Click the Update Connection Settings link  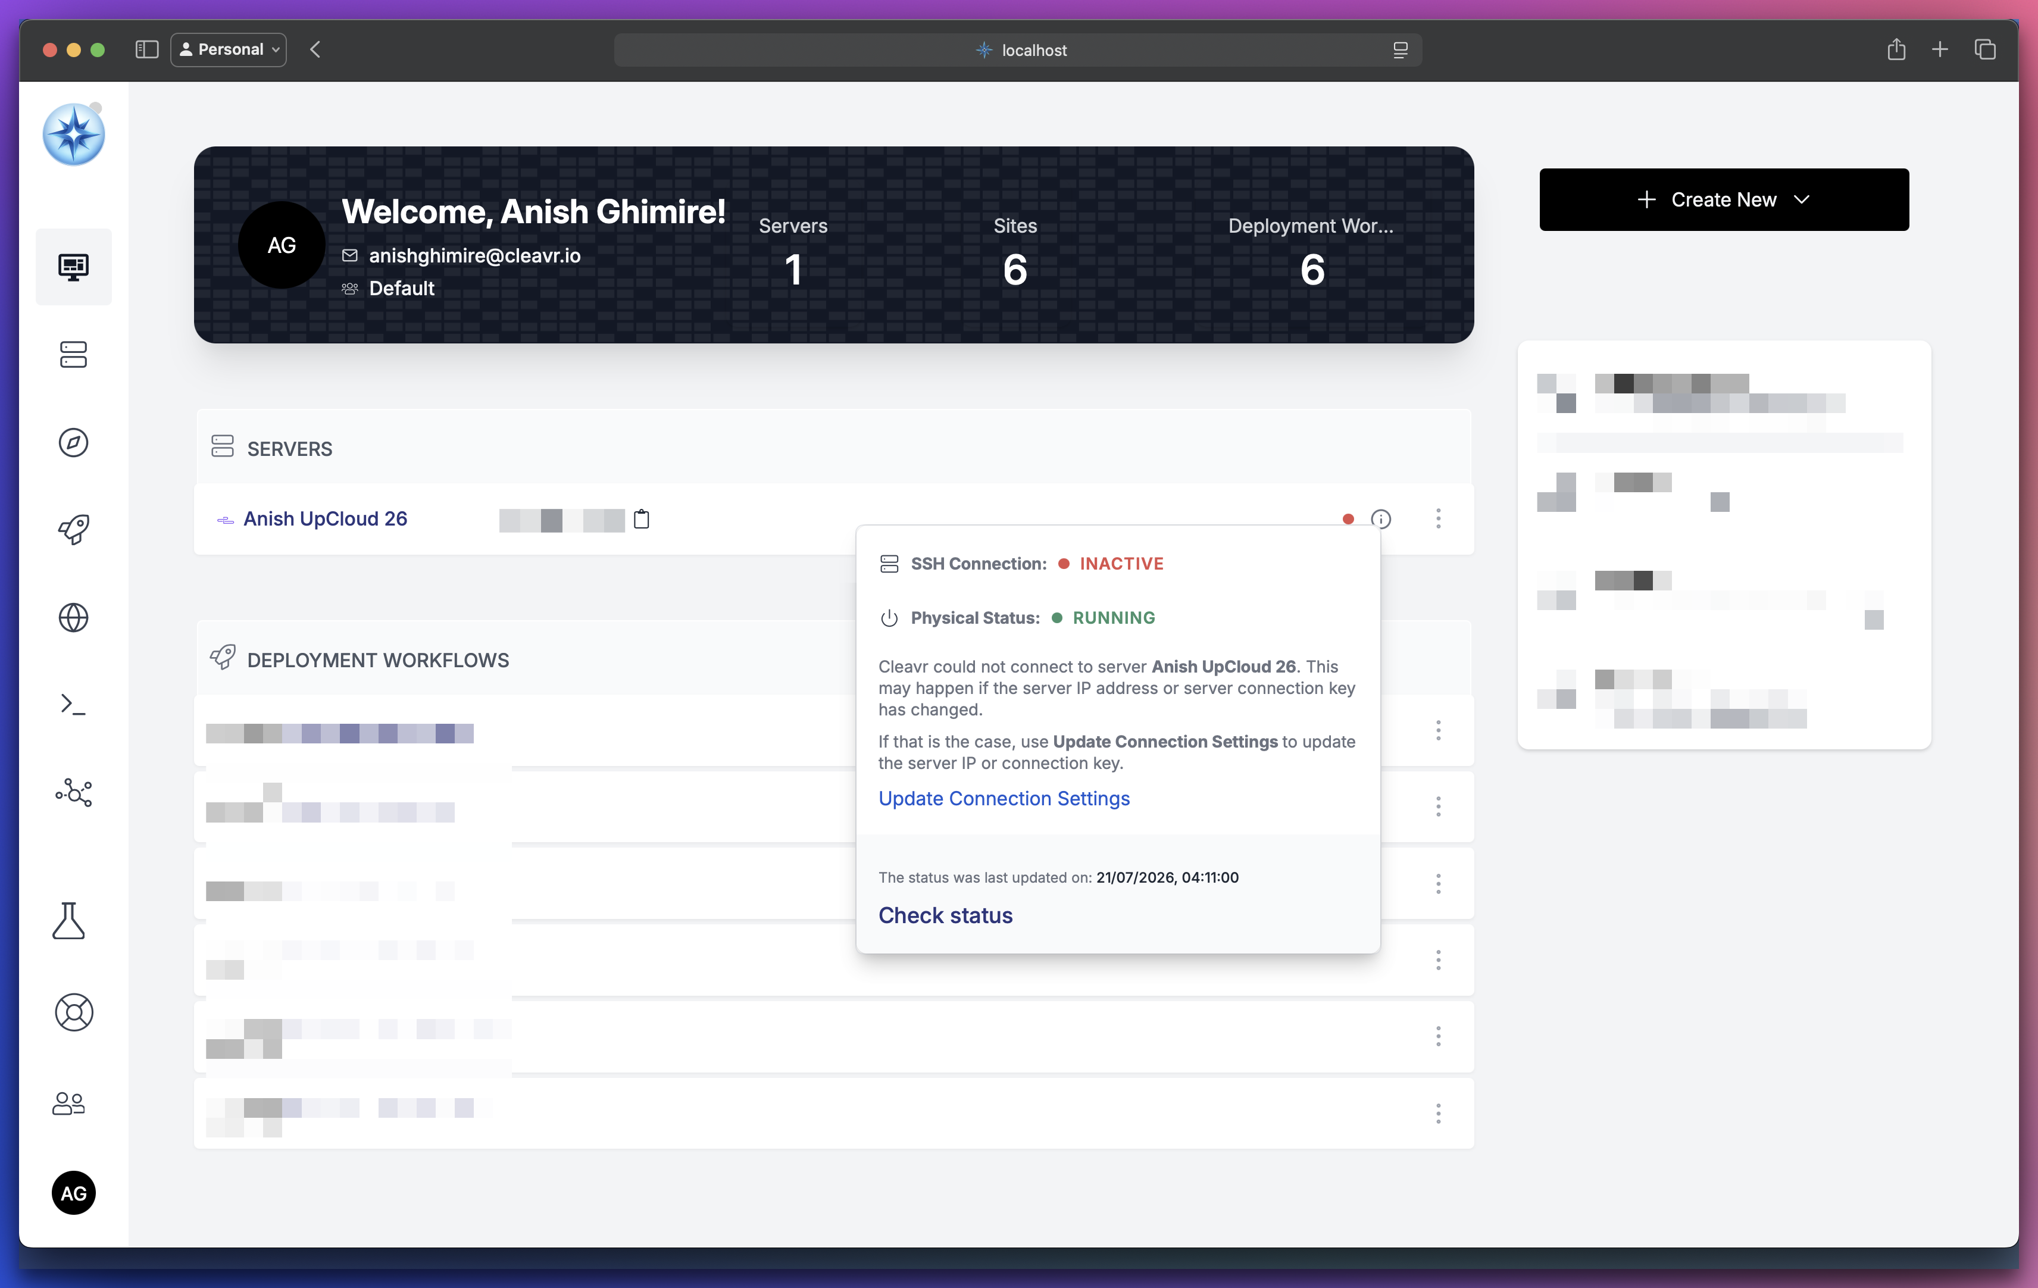pyautogui.click(x=1004, y=798)
